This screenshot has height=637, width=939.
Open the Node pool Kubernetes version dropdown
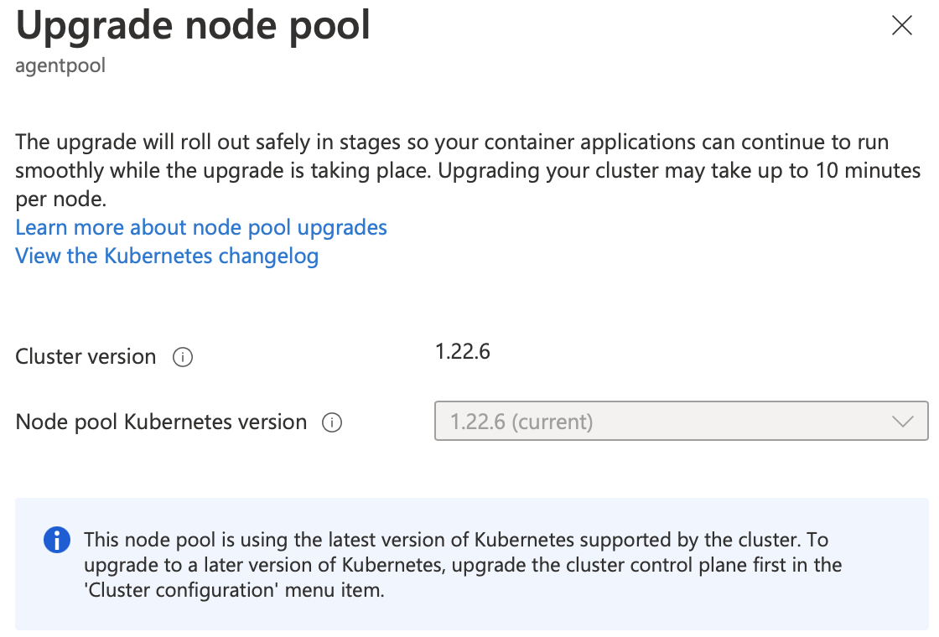pos(682,421)
